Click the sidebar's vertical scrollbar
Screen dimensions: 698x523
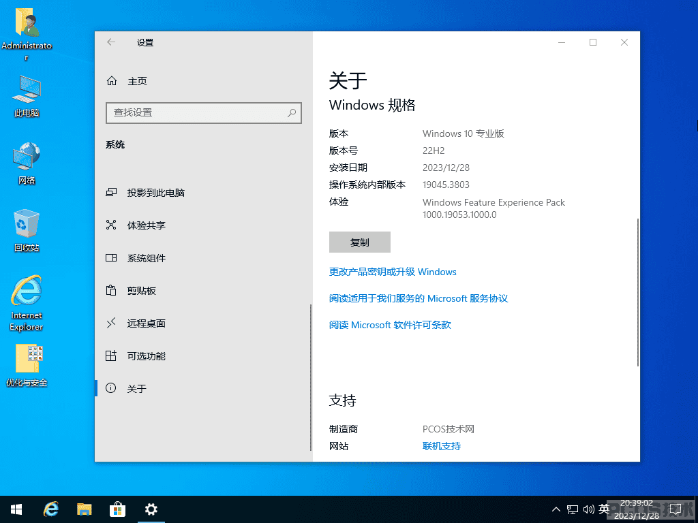pos(310,377)
